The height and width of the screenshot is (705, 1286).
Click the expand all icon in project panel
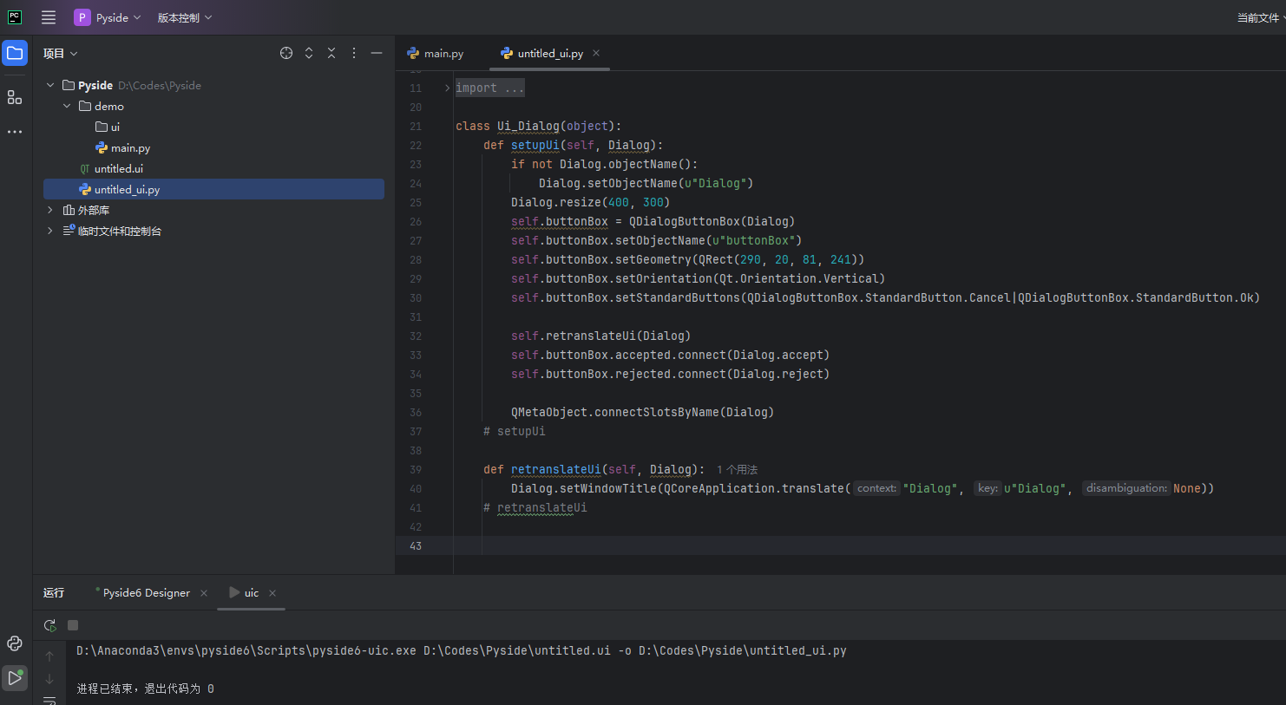309,53
